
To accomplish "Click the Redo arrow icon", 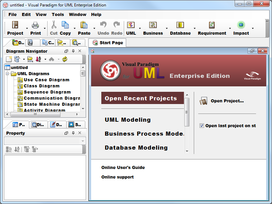I will (x=117, y=24).
